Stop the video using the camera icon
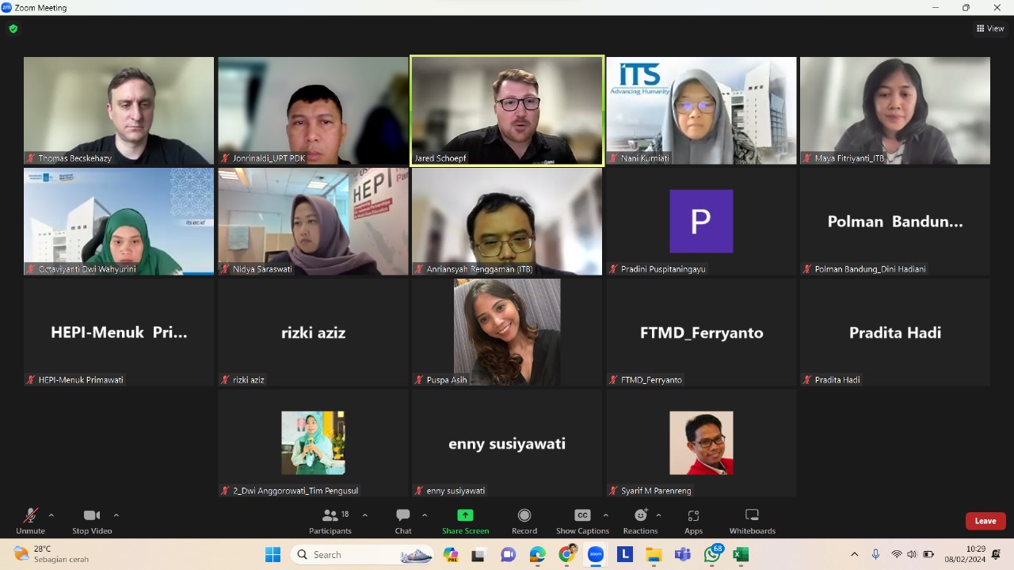This screenshot has width=1014, height=570. coord(92,515)
